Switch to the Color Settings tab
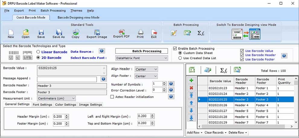Viewport: 299px width, 138px height. 66,104
